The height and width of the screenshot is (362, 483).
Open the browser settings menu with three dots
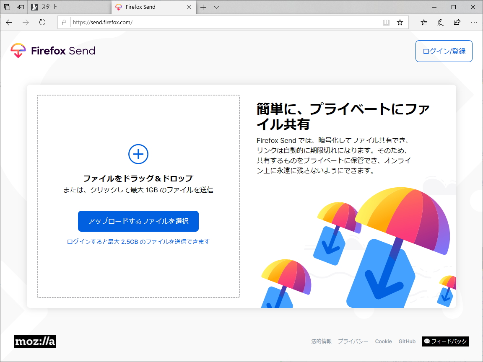click(x=474, y=22)
